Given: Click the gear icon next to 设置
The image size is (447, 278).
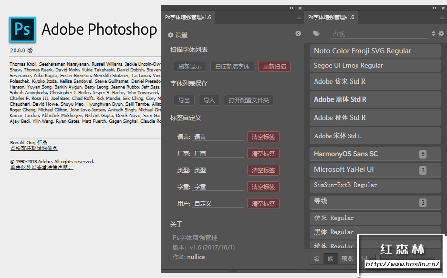Looking at the screenshot, I should (170, 35).
